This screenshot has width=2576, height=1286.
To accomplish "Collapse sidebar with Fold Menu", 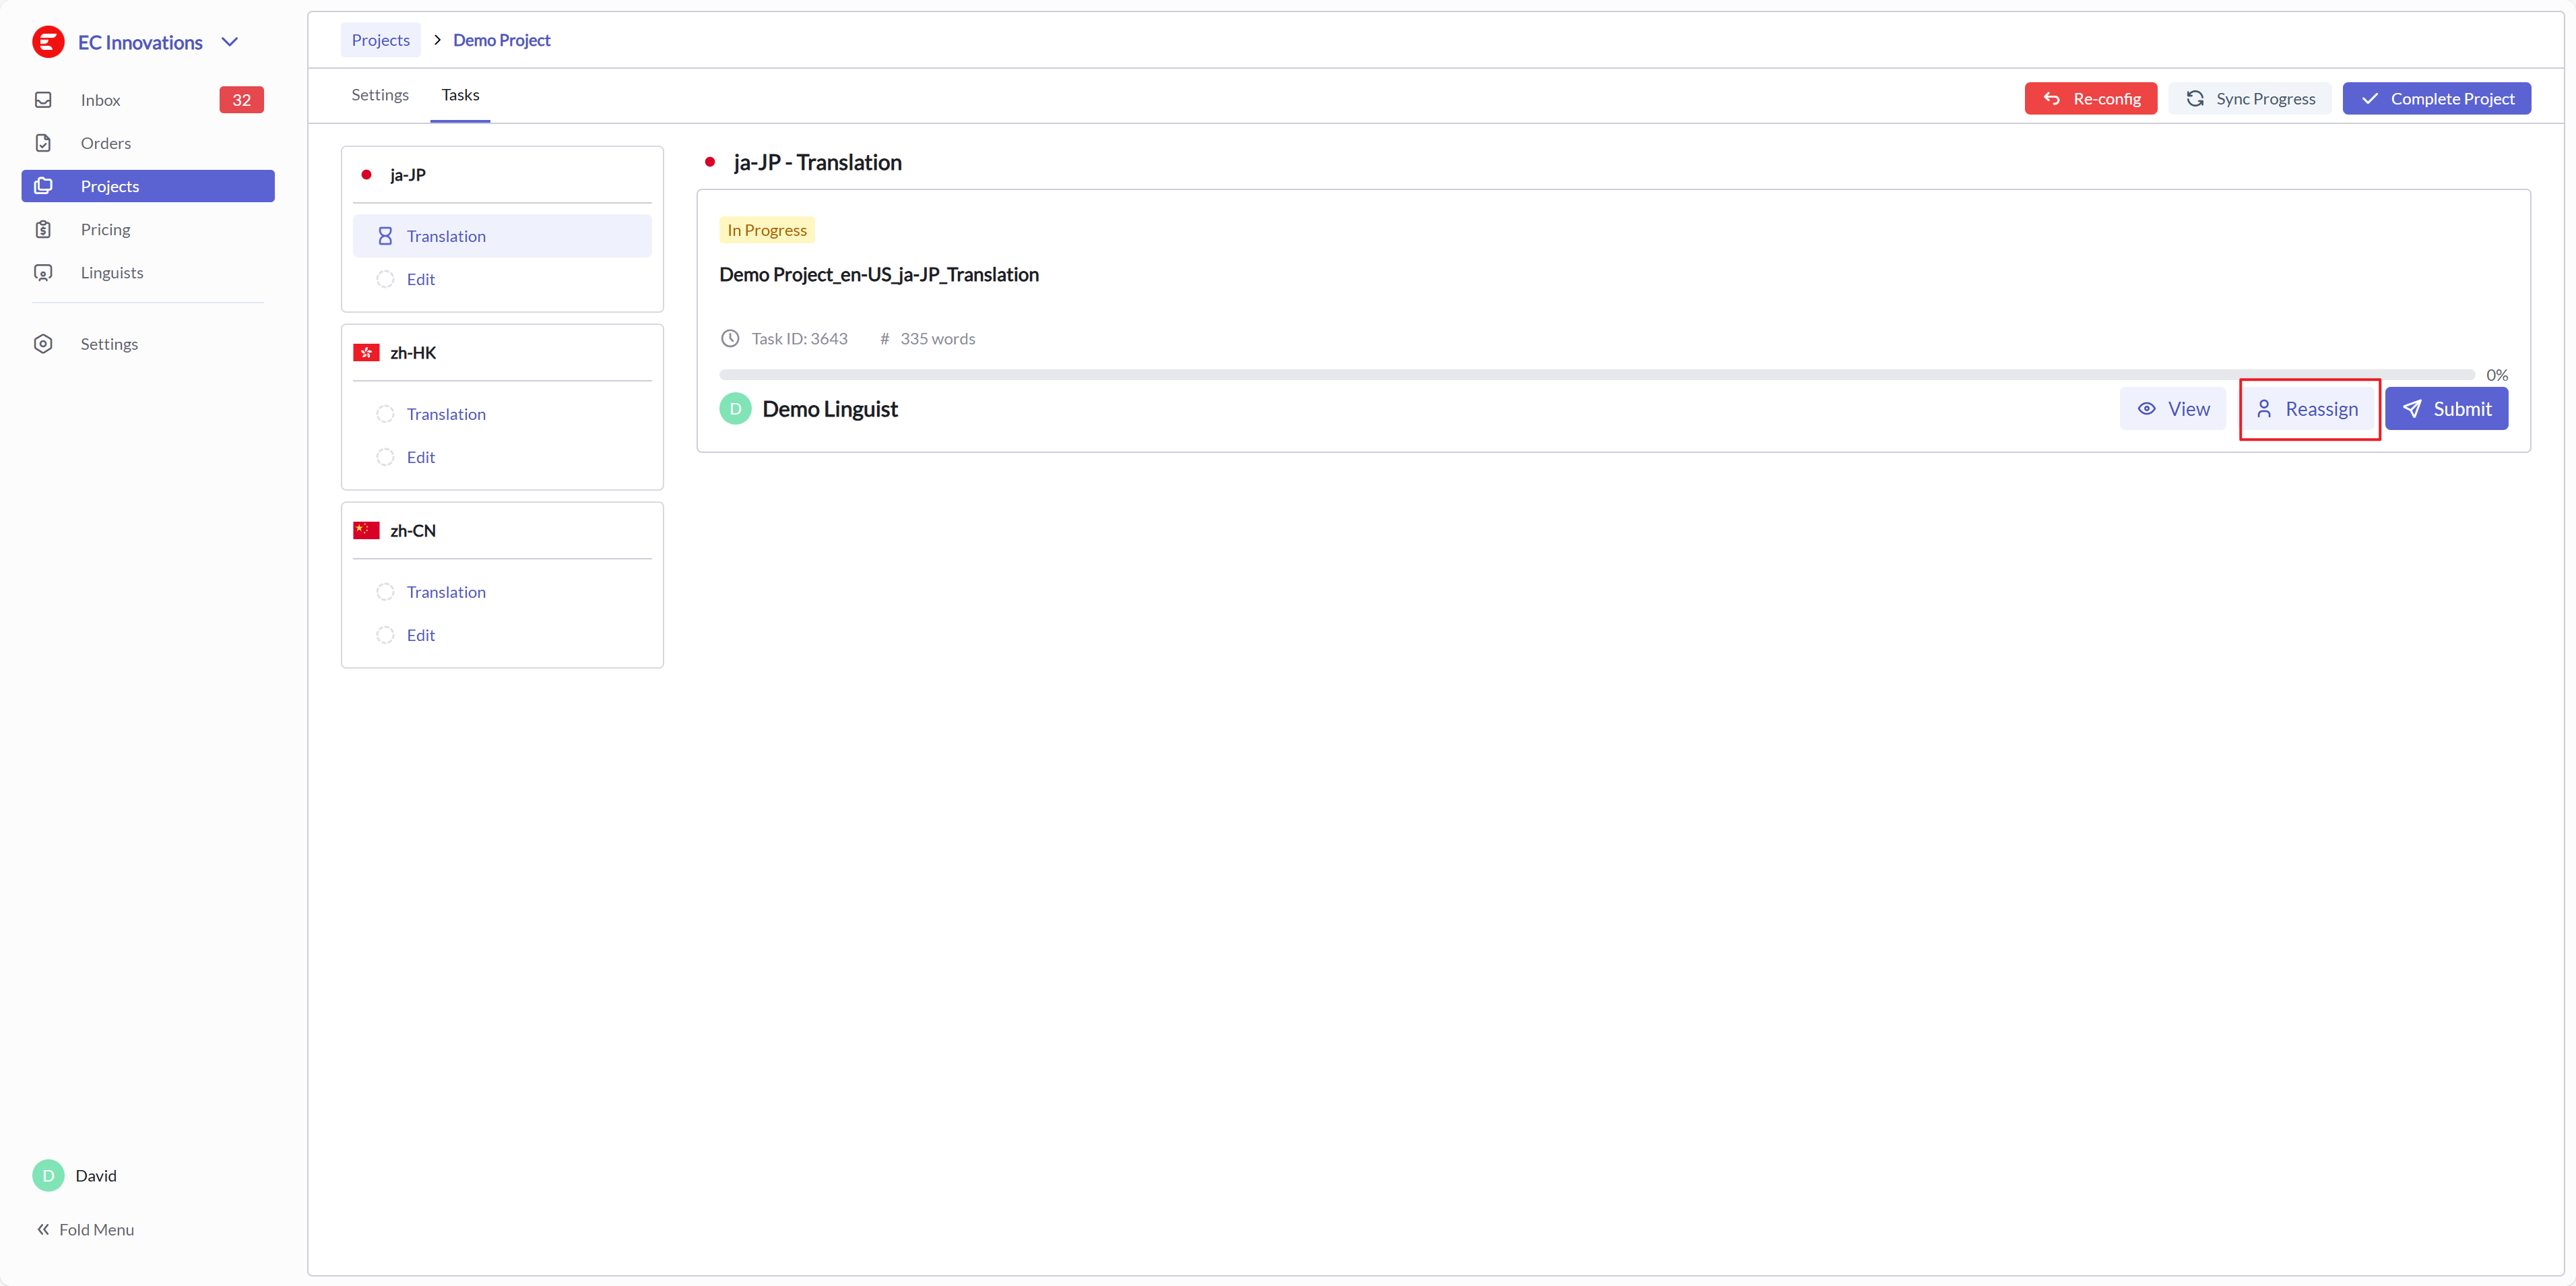I will click(85, 1229).
